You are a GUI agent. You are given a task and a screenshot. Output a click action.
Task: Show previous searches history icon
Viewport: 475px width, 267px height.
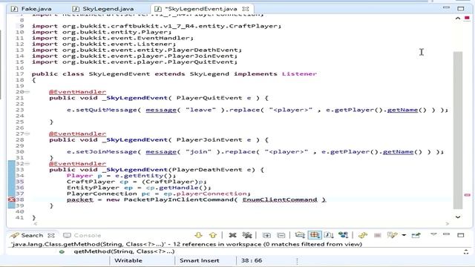392,235
